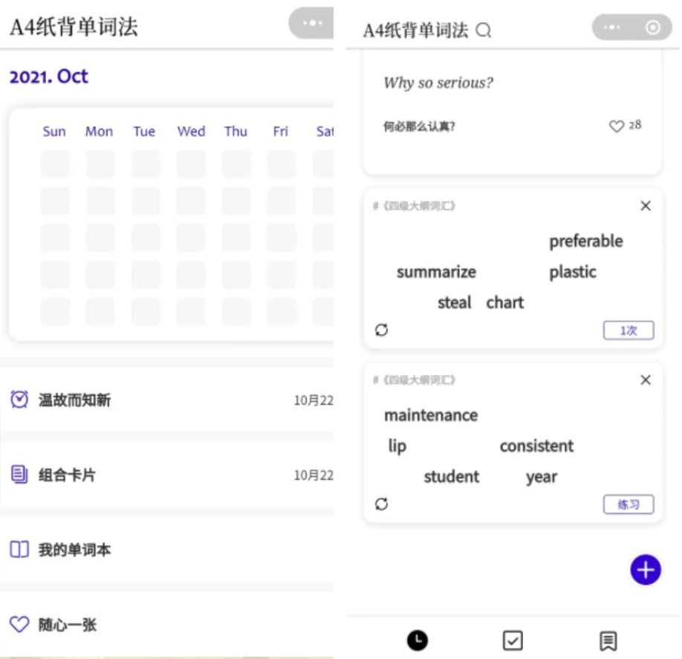This screenshot has width=682, height=659.
Task: Click the alarm clock icon beside 温故而知新
Action: point(18,400)
